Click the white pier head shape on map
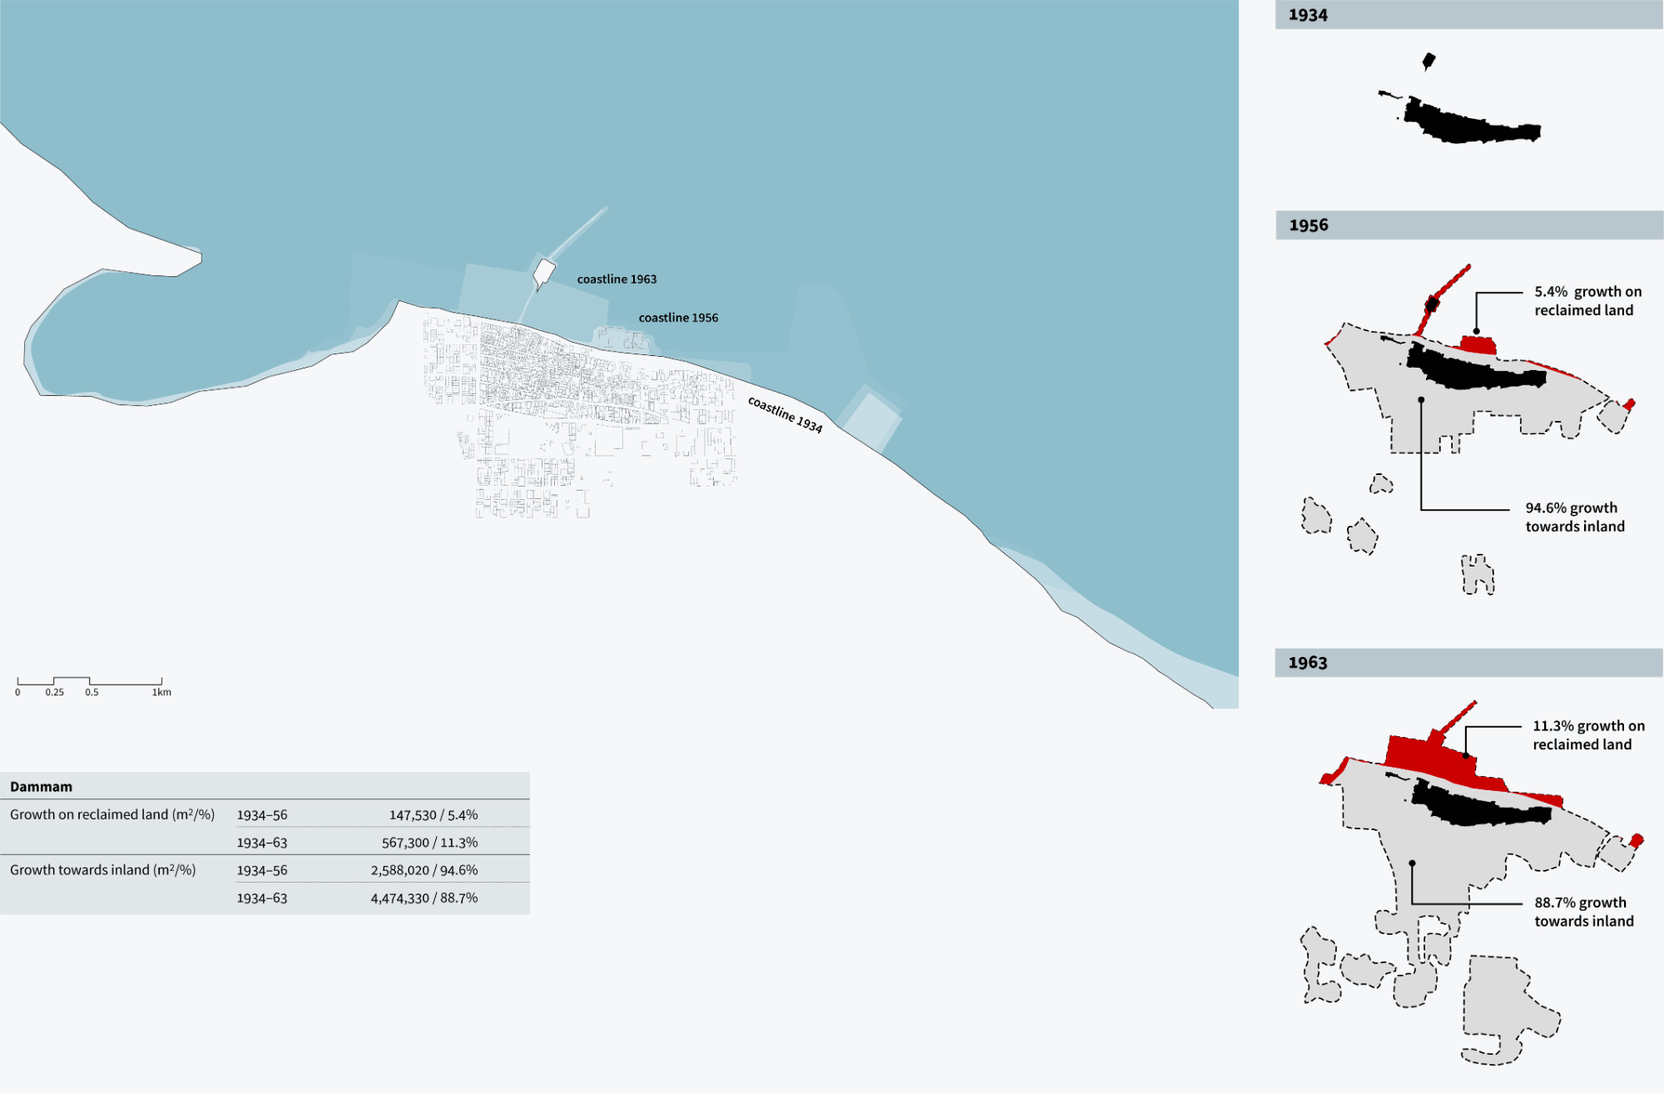The width and height of the screenshot is (1664, 1093). point(544,271)
